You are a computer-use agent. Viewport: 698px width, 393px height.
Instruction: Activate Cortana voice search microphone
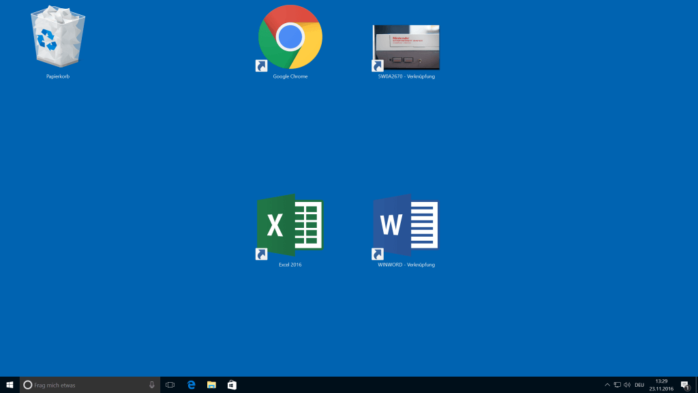point(151,384)
